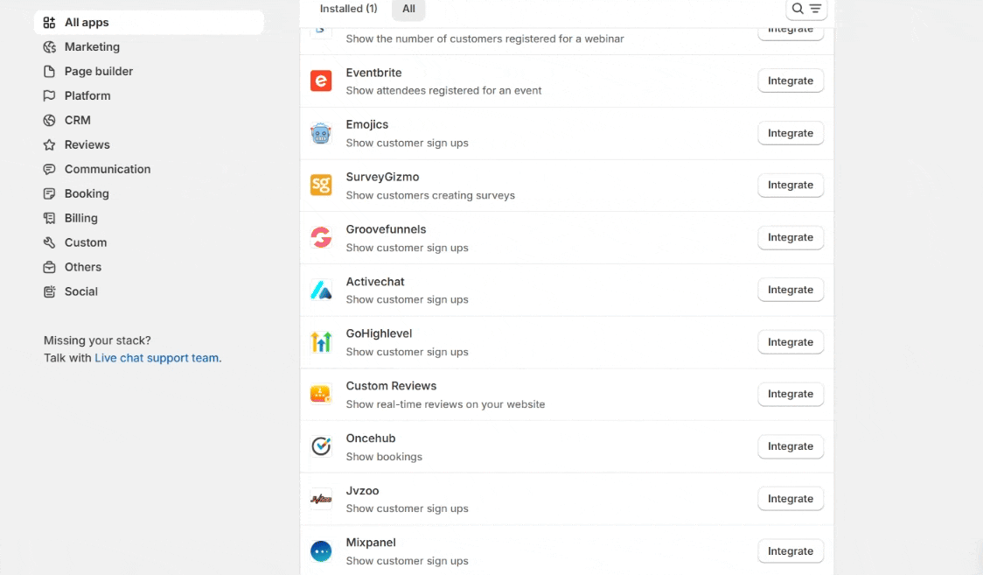Screen dimensions: 983x575
Task: Click 'Show attendees registered for an event' text
Action: coord(443,91)
